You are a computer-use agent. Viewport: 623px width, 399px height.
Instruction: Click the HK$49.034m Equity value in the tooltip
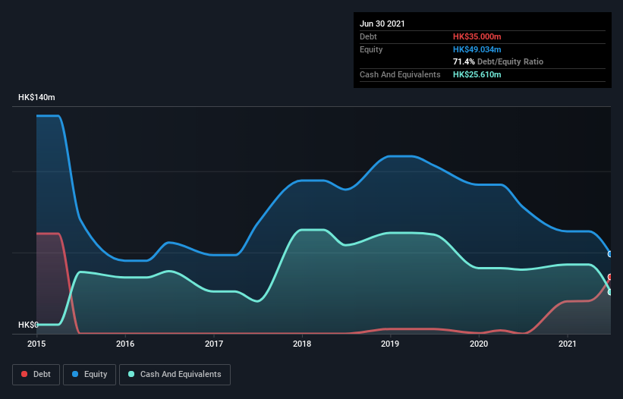point(477,49)
